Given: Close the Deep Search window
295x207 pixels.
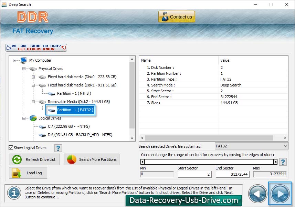Looking at the screenshot, I should pyautogui.click(x=286, y=4).
